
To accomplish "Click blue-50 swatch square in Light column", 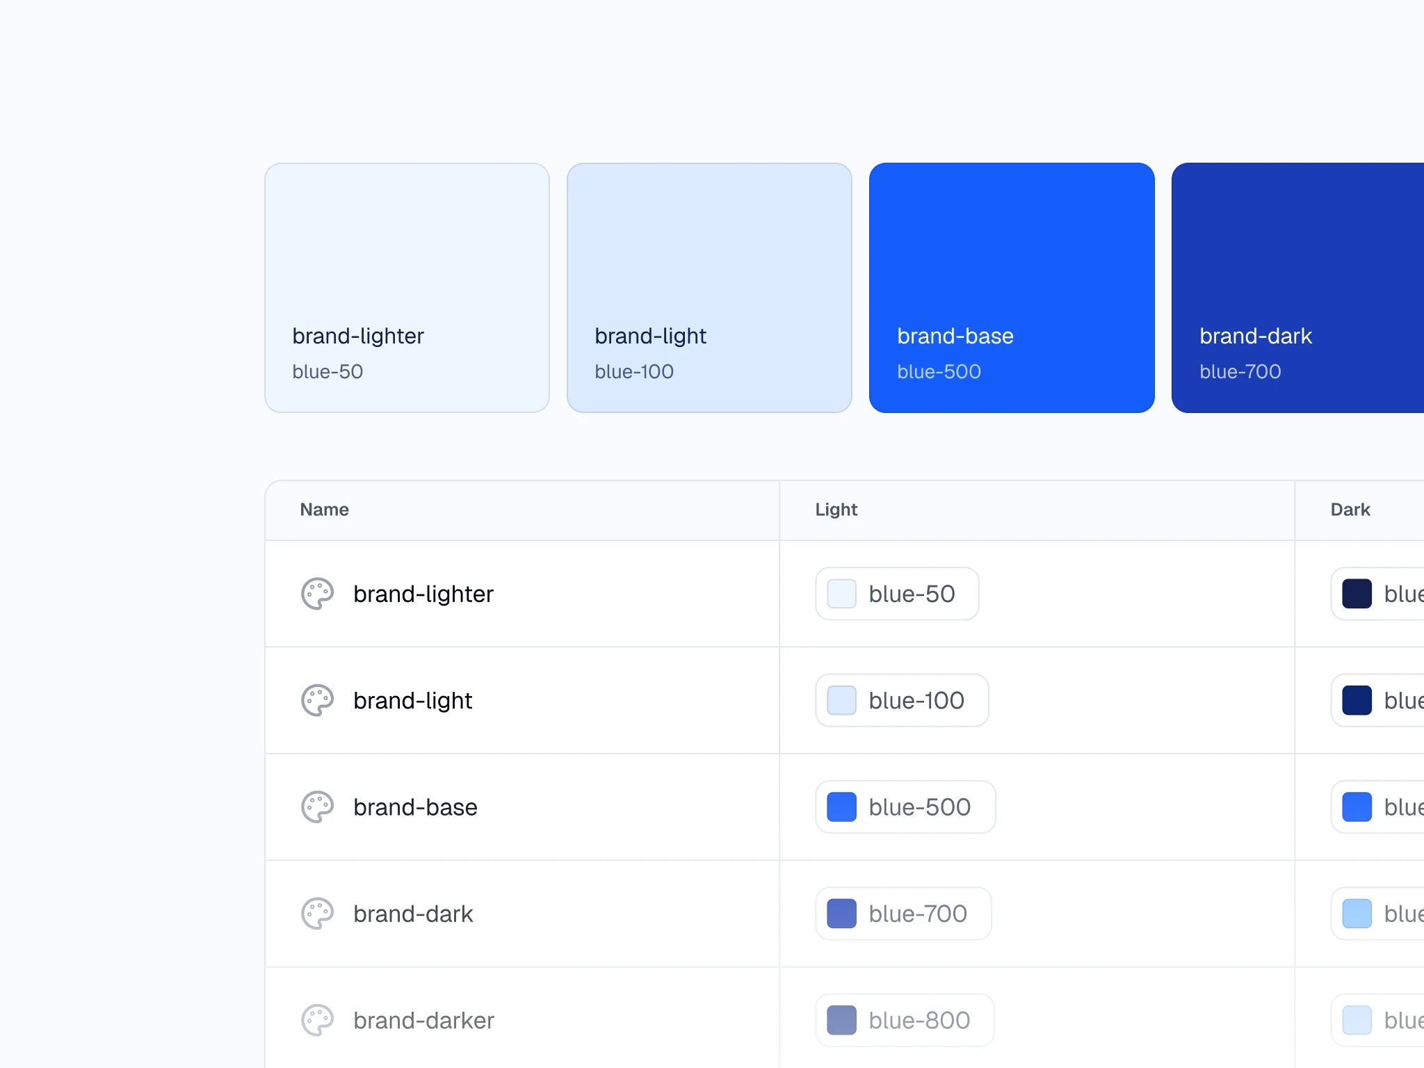I will point(841,594).
